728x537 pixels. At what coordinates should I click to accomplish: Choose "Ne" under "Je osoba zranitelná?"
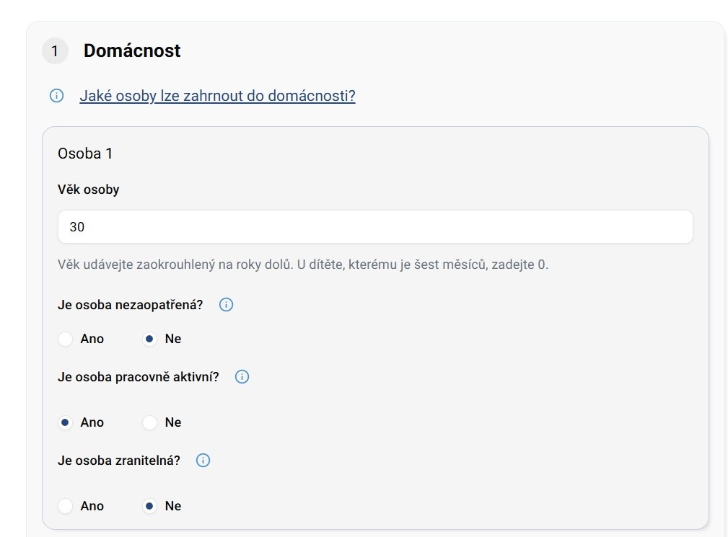click(x=149, y=506)
